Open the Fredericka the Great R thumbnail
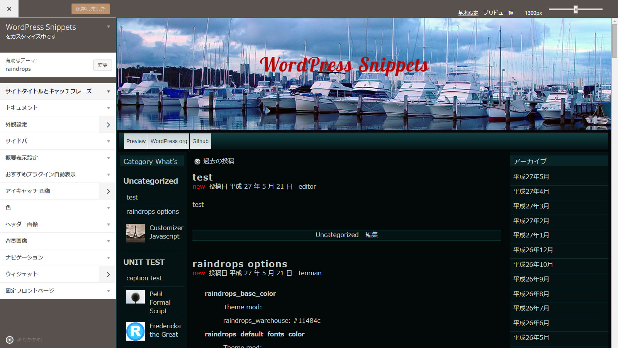 click(136, 331)
